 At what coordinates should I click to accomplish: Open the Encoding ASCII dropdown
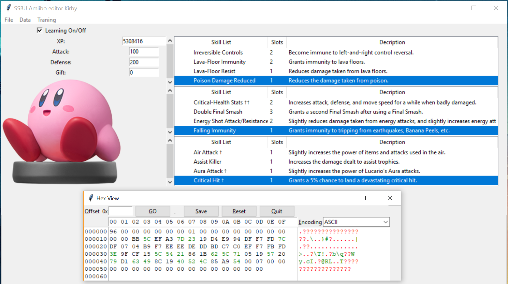(356, 222)
